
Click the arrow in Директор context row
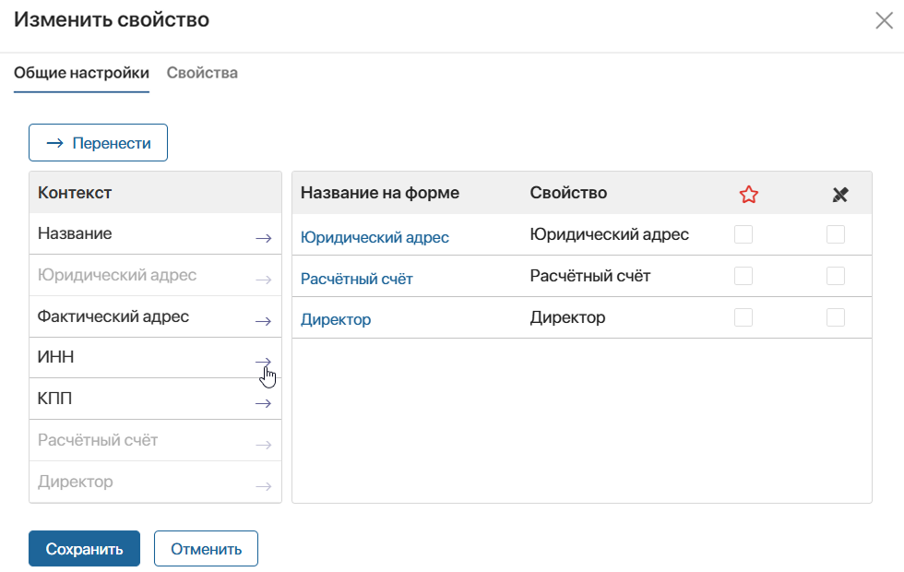click(x=264, y=486)
